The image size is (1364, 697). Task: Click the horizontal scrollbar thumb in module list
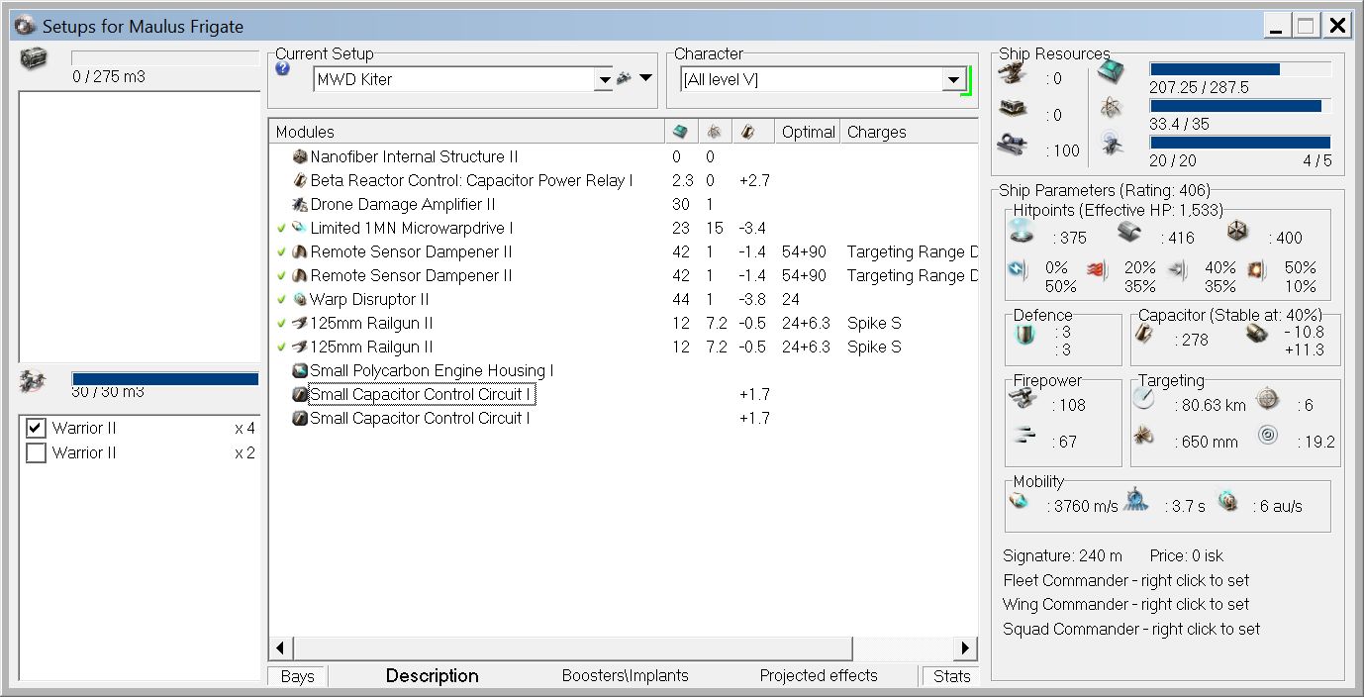pyautogui.click(x=572, y=648)
